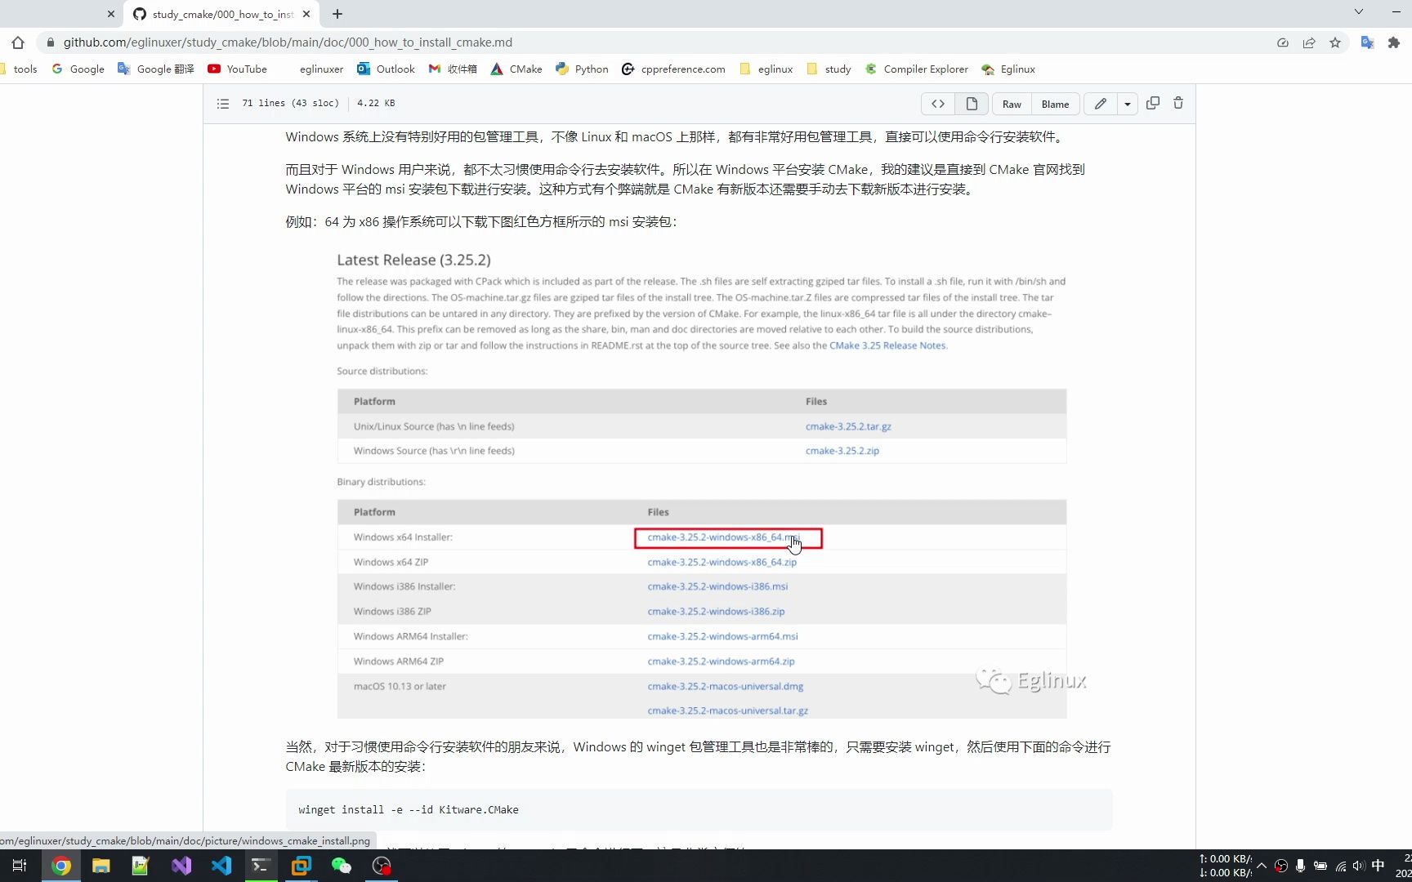This screenshot has height=882, width=1412.
Task: Open the CMake bookmark
Action: click(516, 69)
